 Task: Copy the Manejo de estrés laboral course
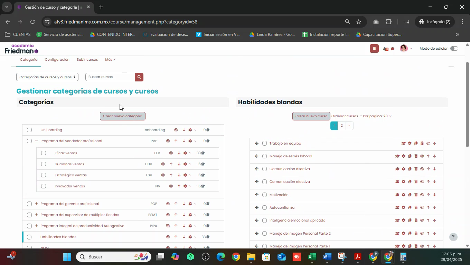click(x=410, y=156)
